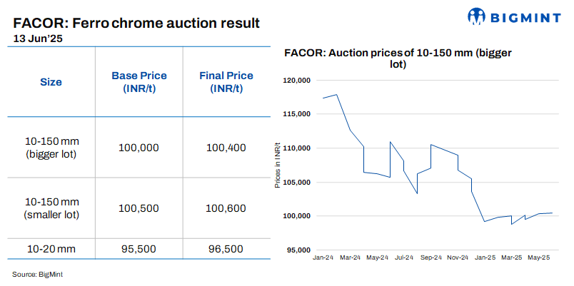Viewport: 574px width, 286px height.
Task: Click the BigMint logo icon
Action: coord(478,15)
